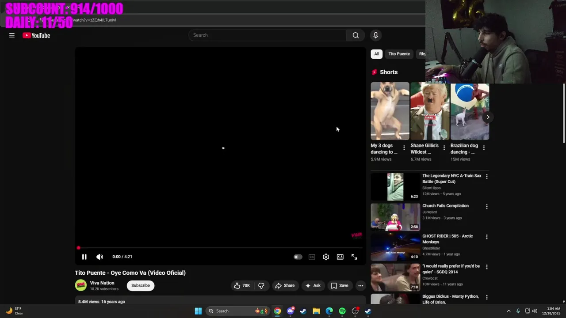The width and height of the screenshot is (566, 318).
Task: Subscribe to Viva Nation
Action: 141,285
